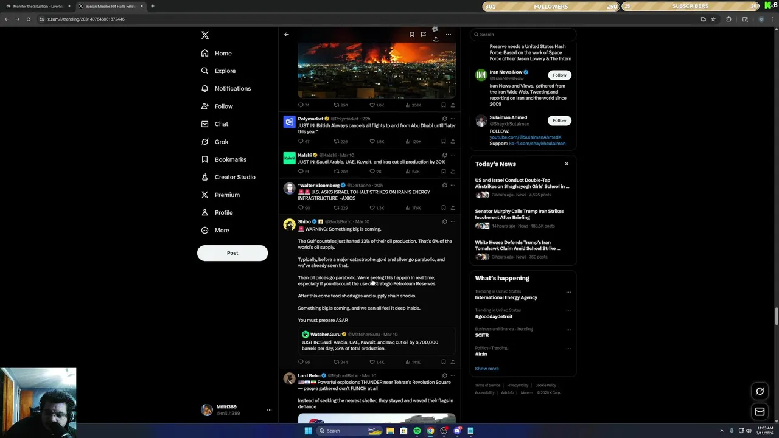Open header three-dot more options
The width and height of the screenshot is (779, 438).
tap(449, 35)
